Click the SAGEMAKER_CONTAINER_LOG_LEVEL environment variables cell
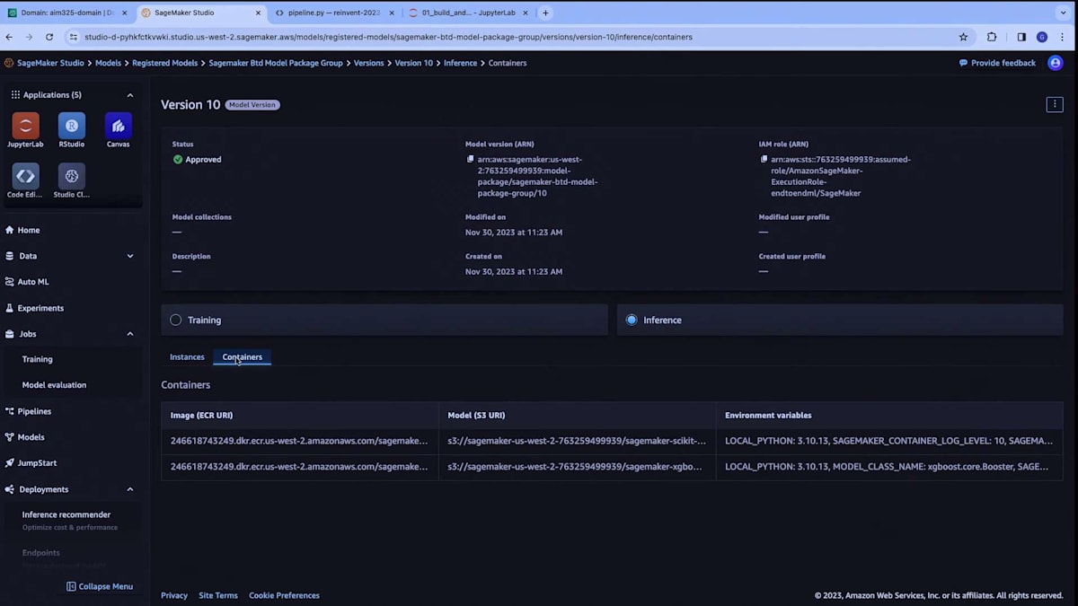Viewport: 1078px width, 606px height. click(889, 441)
